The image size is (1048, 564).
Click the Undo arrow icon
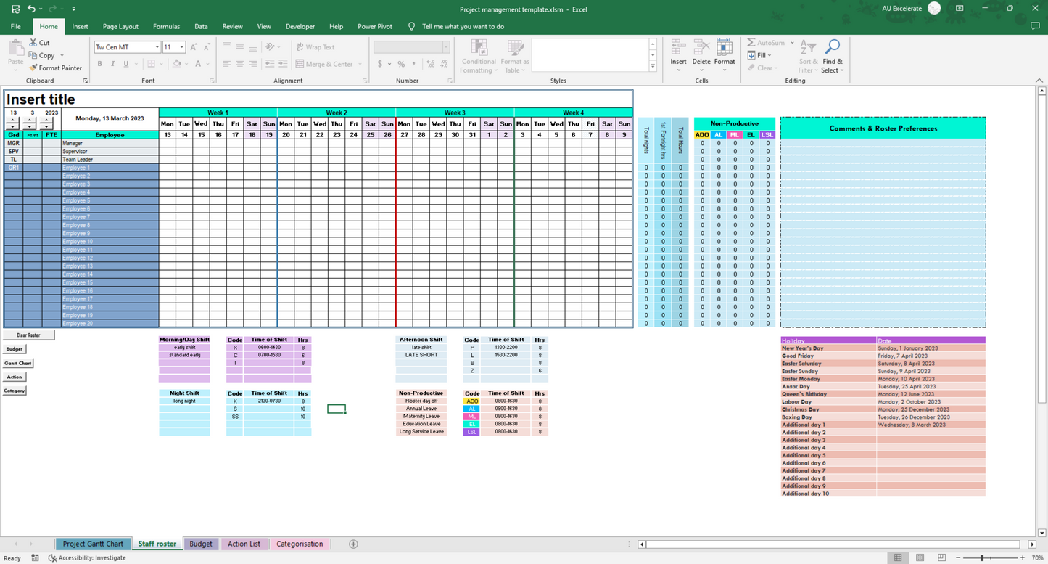31,9
